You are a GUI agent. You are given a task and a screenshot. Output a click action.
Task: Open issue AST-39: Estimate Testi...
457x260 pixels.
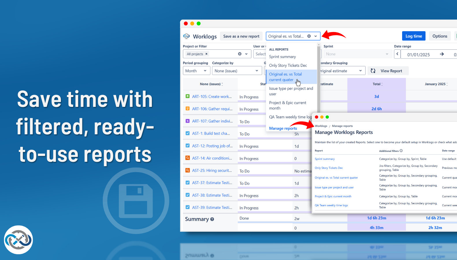[212, 207]
